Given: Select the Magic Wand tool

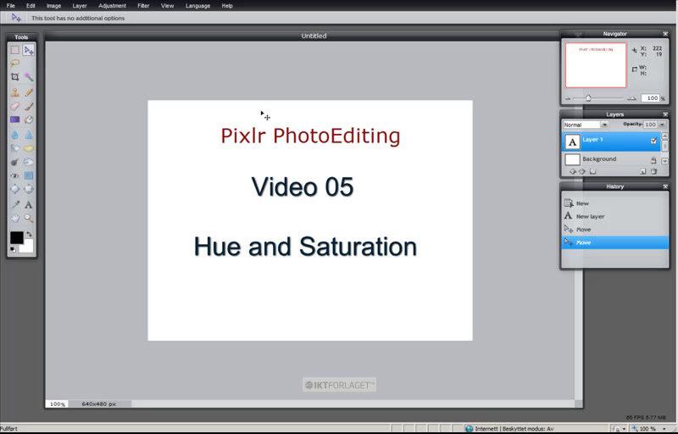Looking at the screenshot, I should pos(29,77).
